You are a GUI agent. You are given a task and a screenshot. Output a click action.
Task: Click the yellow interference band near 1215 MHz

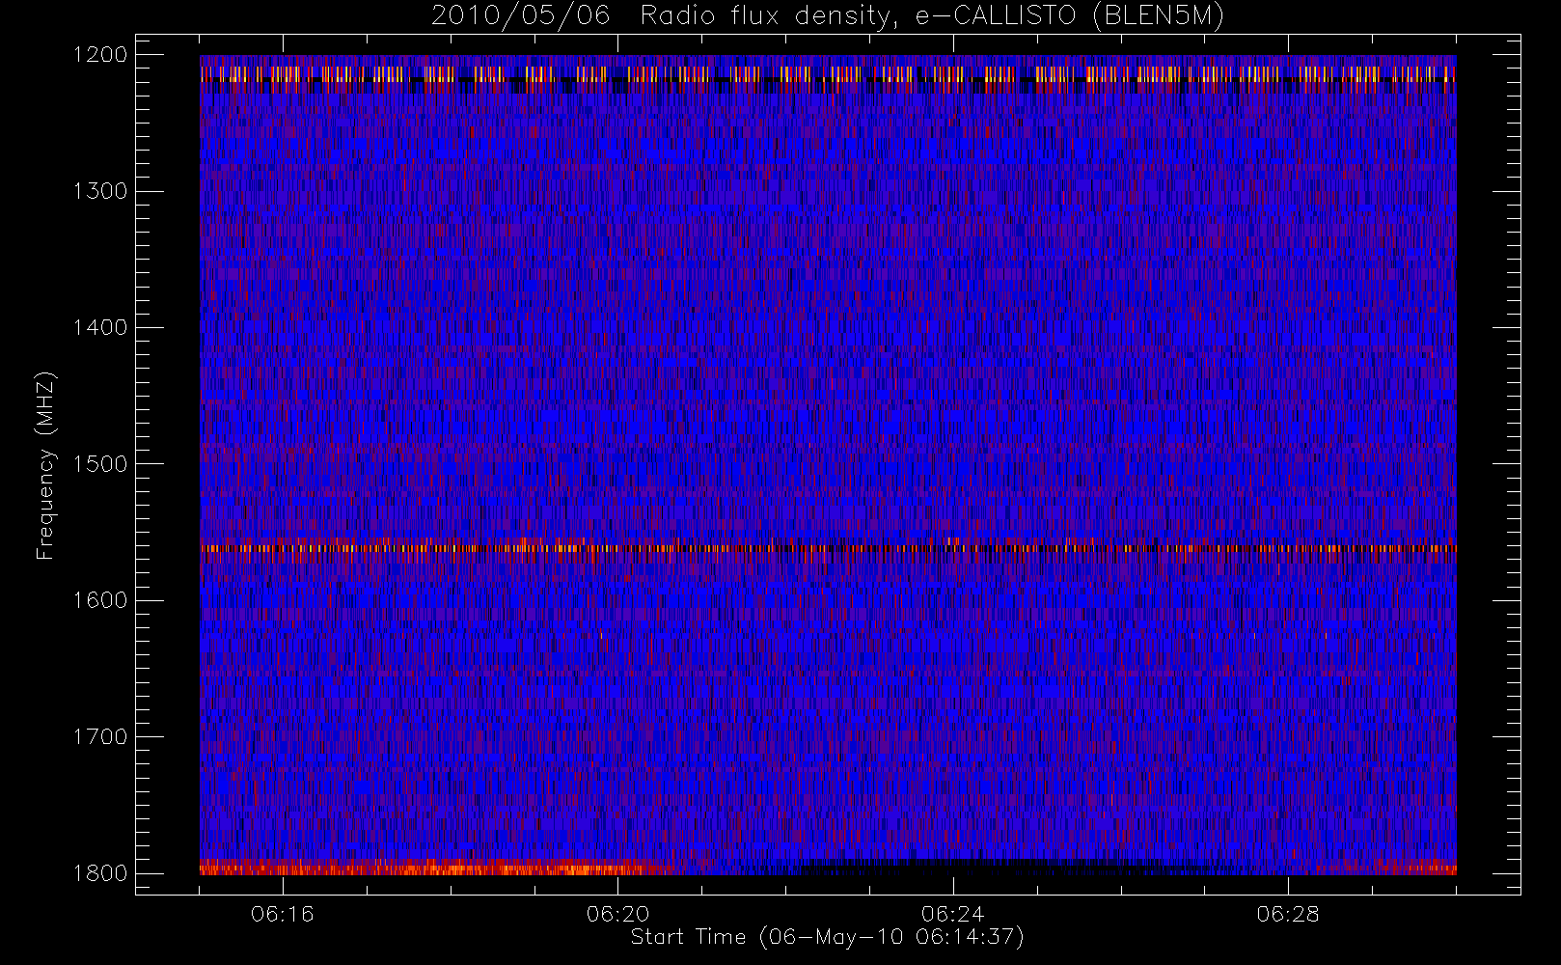[x=828, y=73]
